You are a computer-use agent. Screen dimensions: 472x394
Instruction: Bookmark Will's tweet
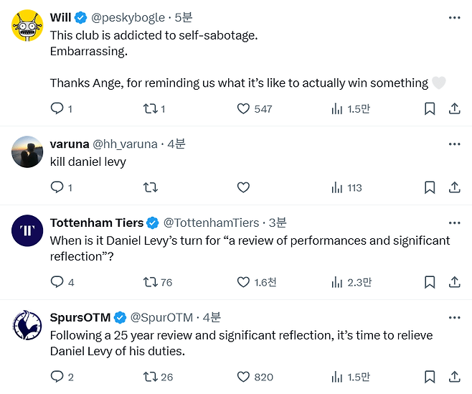pyautogui.click(x=429, y=109)
